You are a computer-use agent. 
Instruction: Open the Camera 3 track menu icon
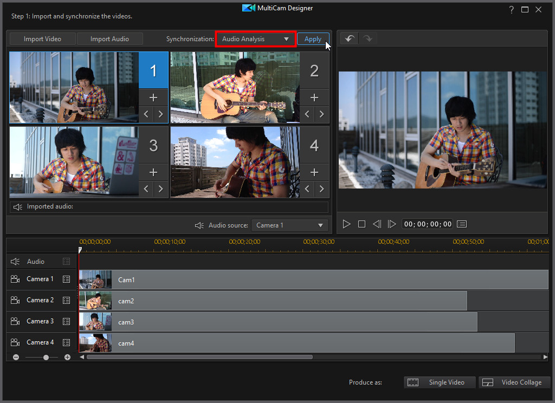click(x=67, y=321)
